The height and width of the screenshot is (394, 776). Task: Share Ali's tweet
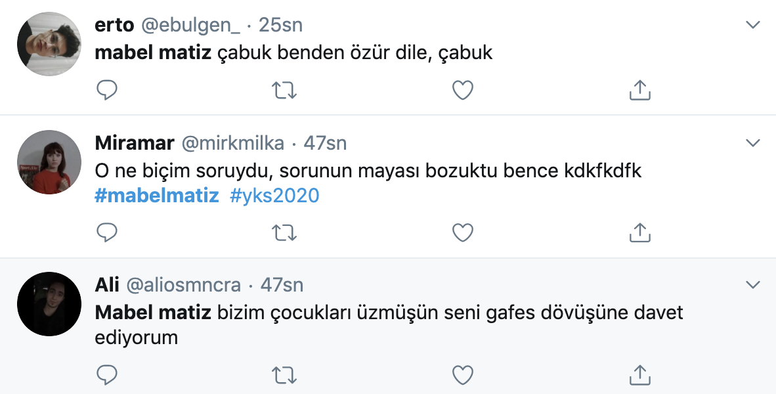coord(640,374)
